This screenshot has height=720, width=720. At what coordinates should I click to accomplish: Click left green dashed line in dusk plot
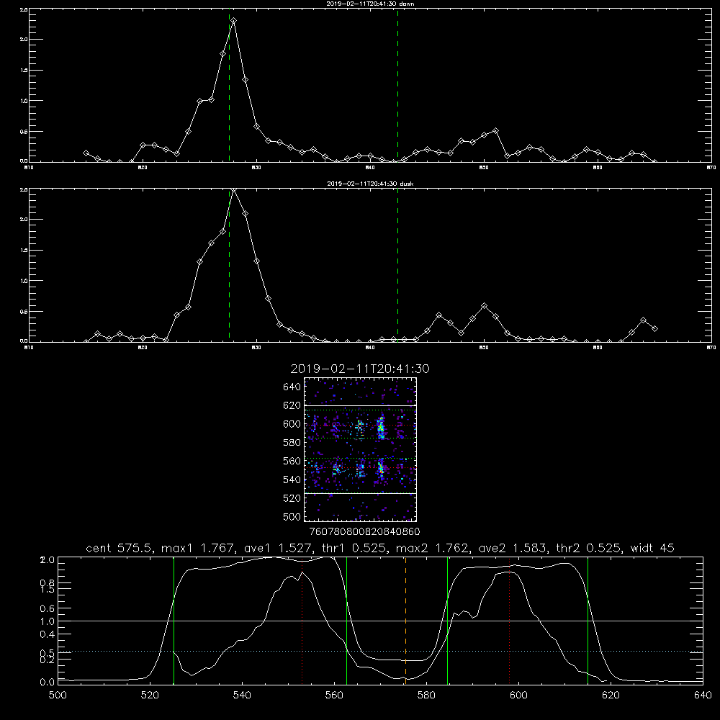[229, 266]
